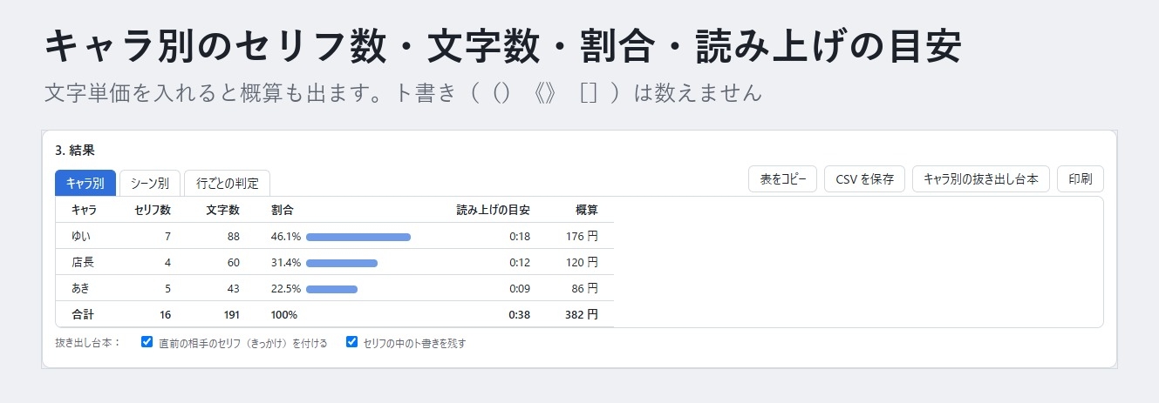
Task: Select the 店長 character name cell
Action: click(x=82, y=262)
